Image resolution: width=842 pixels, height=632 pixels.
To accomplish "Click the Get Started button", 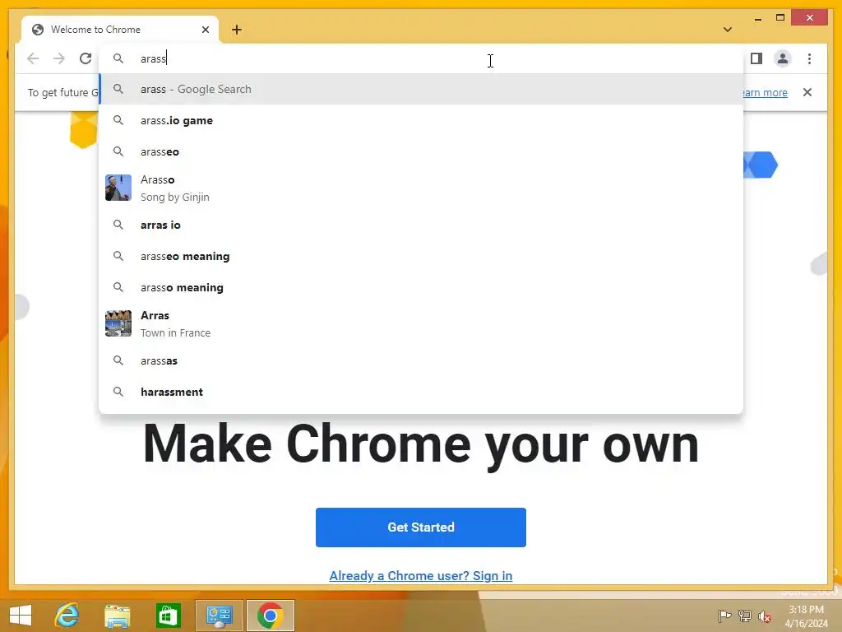I will [421, 527].
